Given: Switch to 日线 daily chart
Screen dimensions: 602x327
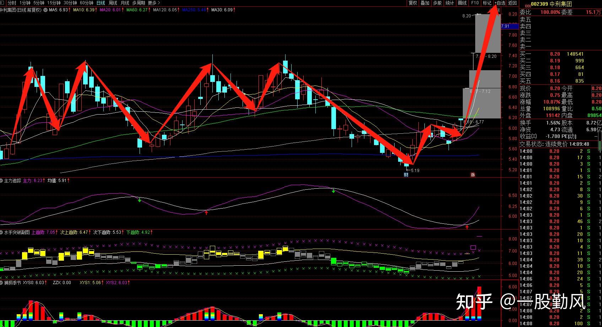Looking at the screenshot, I should click(101, 3).
